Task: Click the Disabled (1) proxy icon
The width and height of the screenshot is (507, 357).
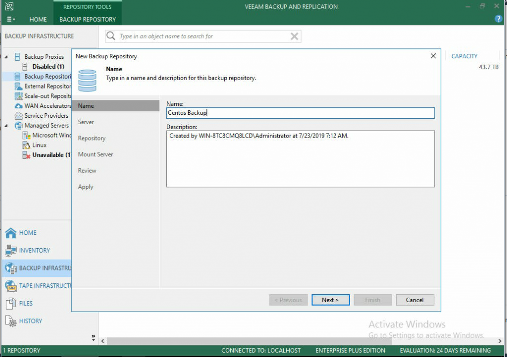Action: point(25,66)
